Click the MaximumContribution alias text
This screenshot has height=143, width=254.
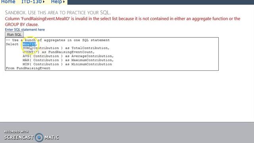[x=92, y=60]
